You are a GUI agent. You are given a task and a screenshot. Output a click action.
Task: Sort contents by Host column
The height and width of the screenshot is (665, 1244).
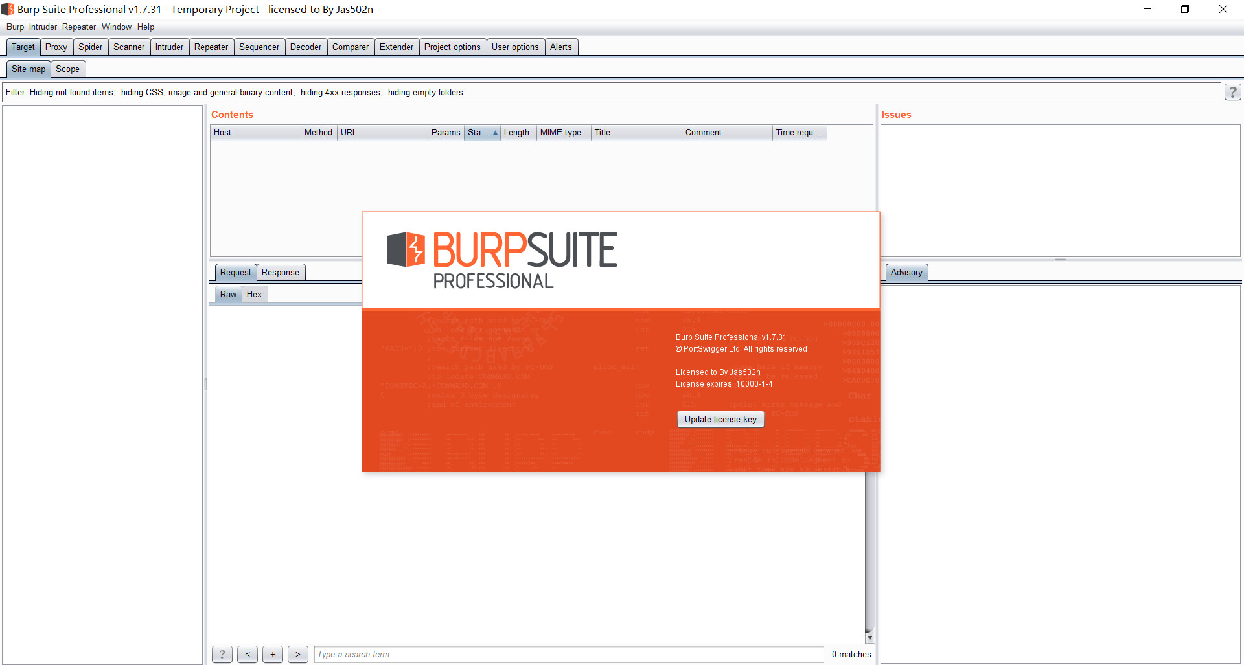click(256, 133)
